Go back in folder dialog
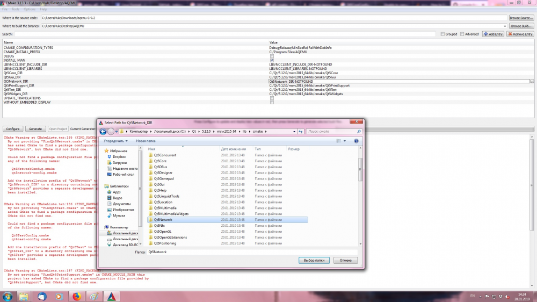Screen dimensions: 537x302 103,131
